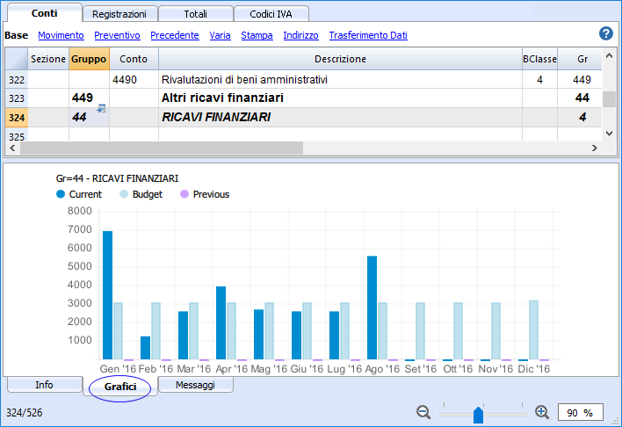Click the Conto cell 4490
Image resolution: width=622 pixels, height=427 pixels.
coord(134,80)
